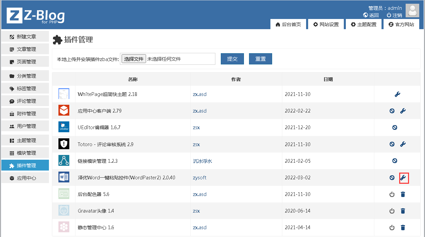
Task: Enable the Gravatar头像 plugin
Action: tap(392, 211)
